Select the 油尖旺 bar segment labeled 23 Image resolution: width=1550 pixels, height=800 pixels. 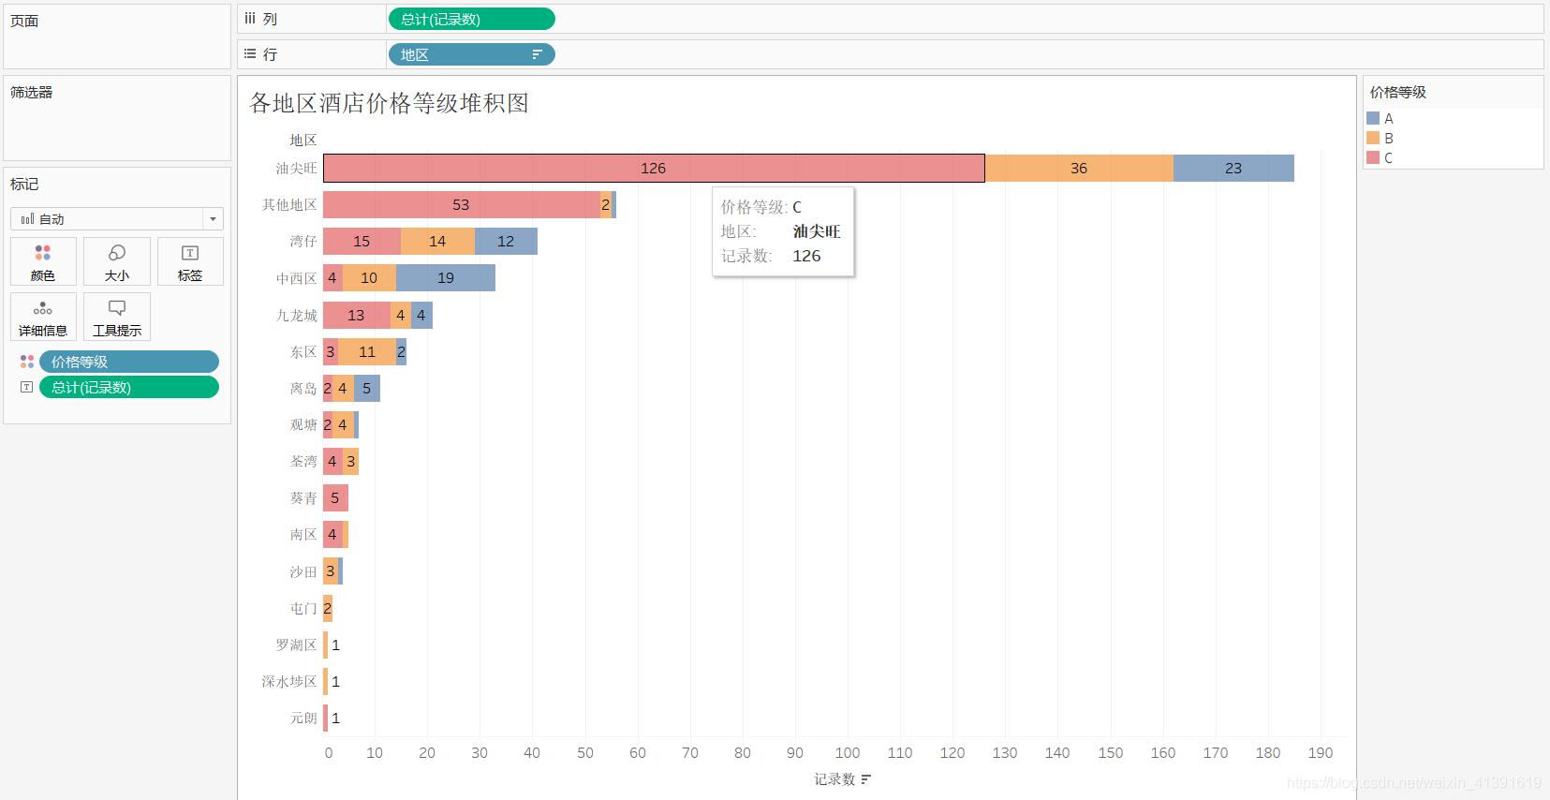(1233, 168)
